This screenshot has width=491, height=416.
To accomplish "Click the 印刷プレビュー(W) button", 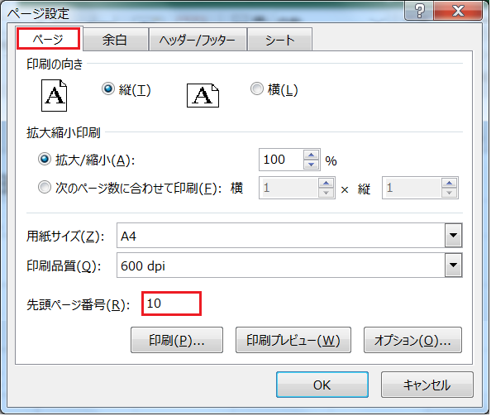I will click(293, 340).
